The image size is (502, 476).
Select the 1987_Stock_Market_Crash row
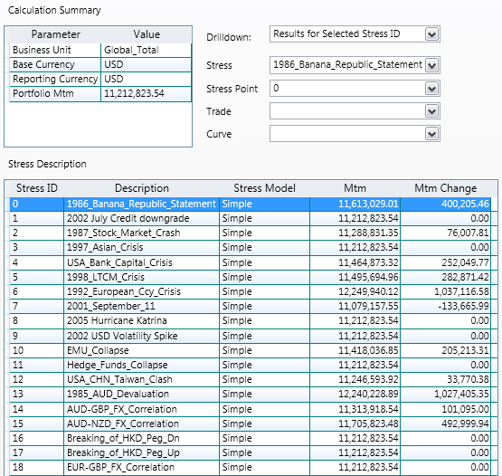pos(250,233)
